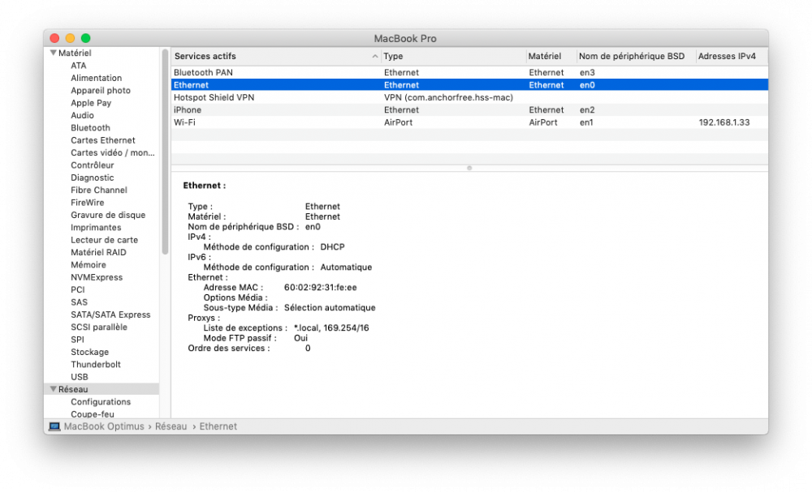This screenshot has height=492, width=812.
Task: Open Matériel RAID sidebar entry
Action: tap(98, 252)
